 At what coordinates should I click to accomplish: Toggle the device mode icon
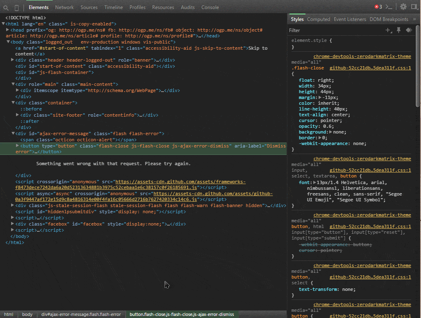16,7
